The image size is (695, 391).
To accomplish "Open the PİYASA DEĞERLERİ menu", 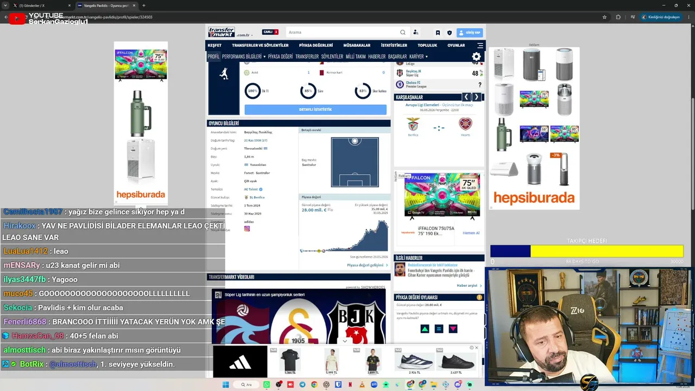I will [x=316, y=46].
